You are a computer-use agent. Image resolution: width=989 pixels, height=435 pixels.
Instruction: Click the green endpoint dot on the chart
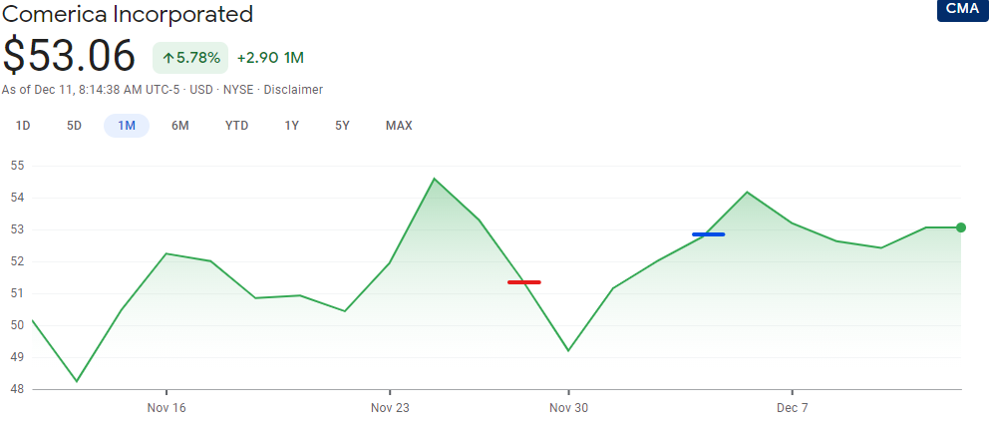click(960, 227)
